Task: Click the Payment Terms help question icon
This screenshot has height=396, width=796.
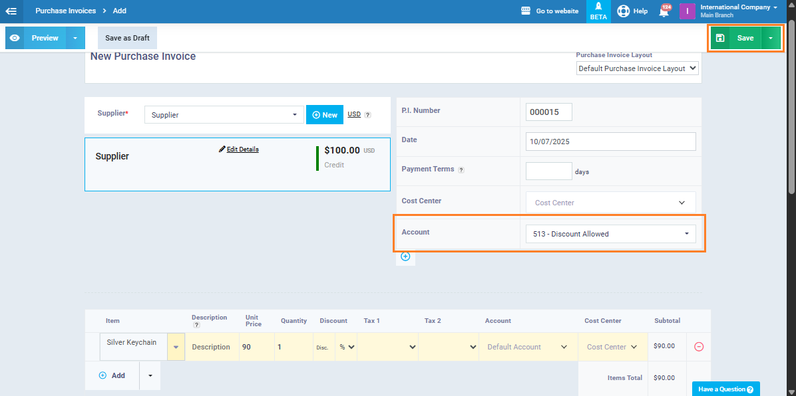Action: coord(461,170)
